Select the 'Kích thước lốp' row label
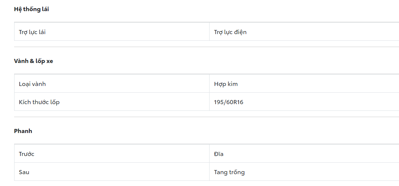Viewport: 399px width, 186px height. (x=39, y=102)
